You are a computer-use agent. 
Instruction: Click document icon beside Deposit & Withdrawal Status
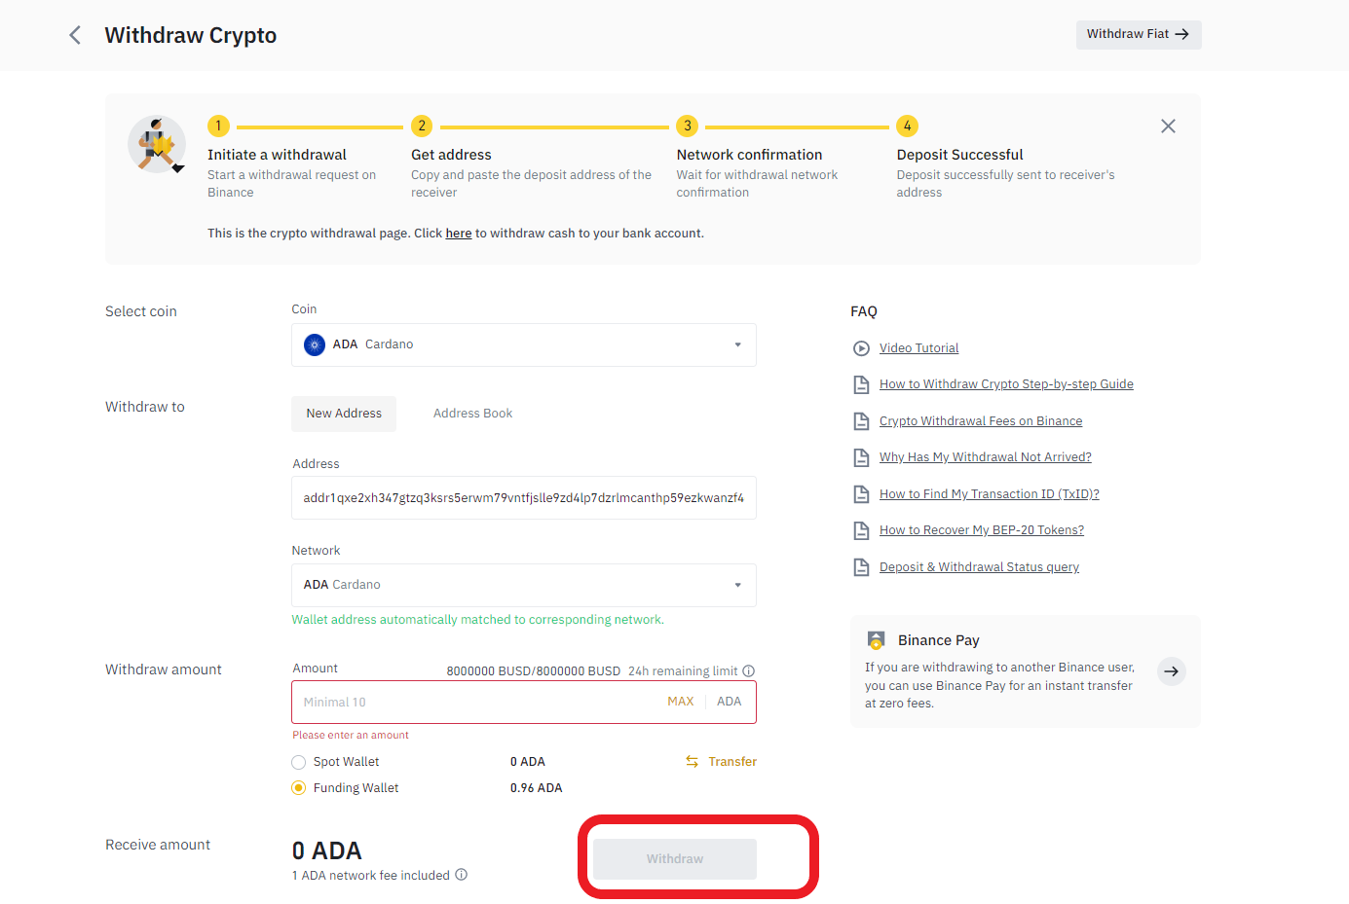[861, 567]
